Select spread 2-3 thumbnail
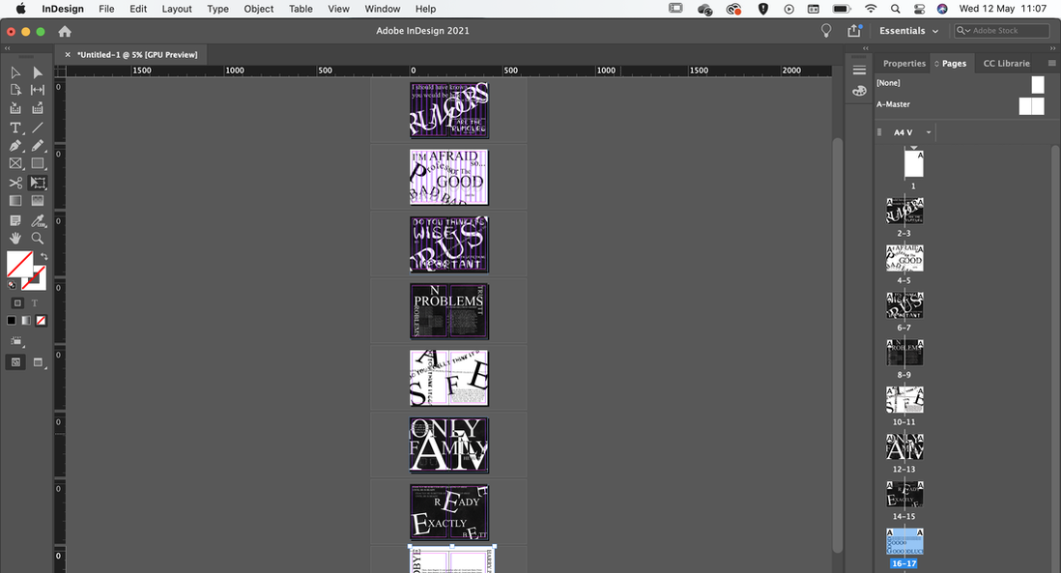The height and width of the screenshot is (573, 1061). click(904, 211)
